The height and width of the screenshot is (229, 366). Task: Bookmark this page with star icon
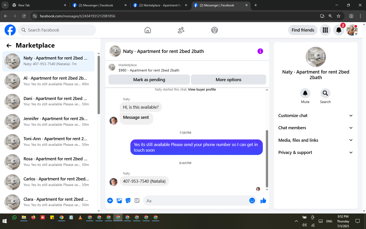(339, 16)
